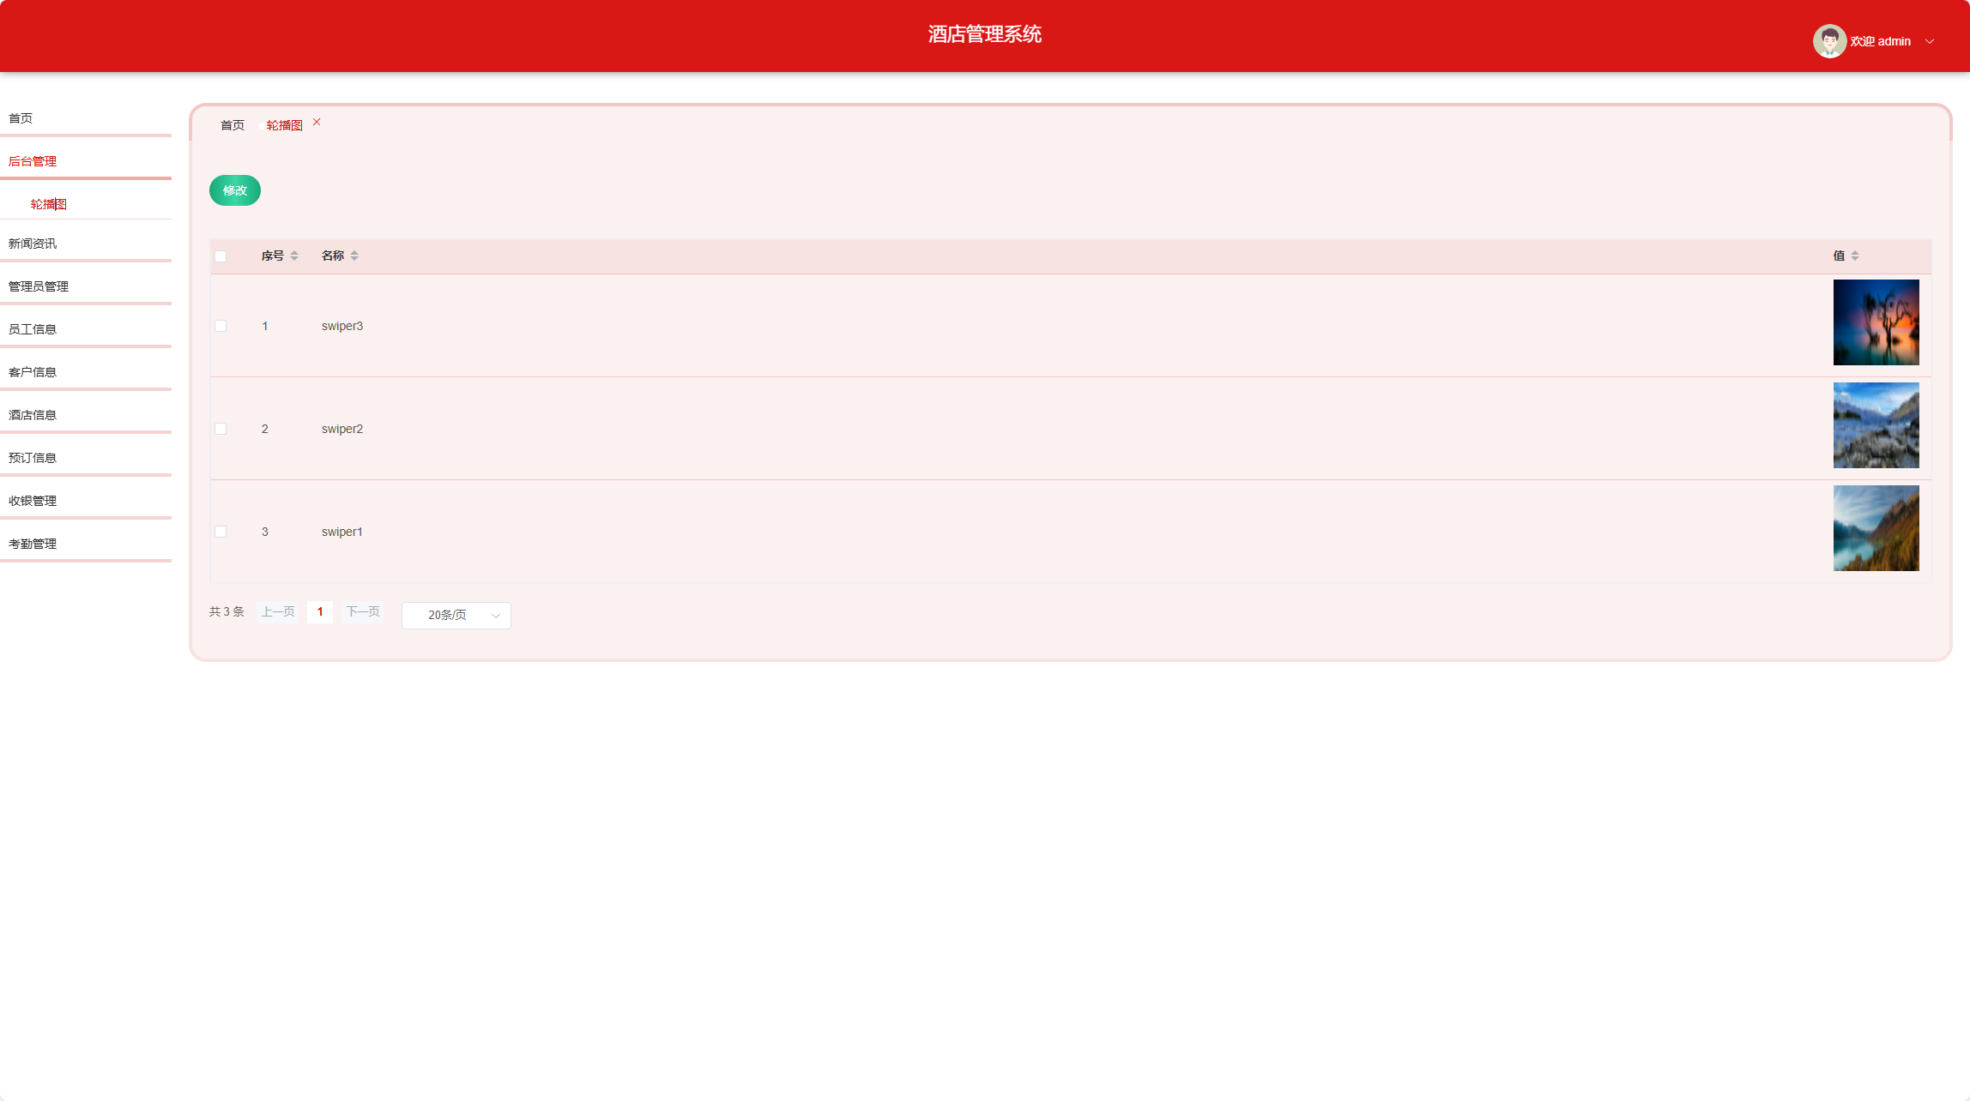The image size is (1970, 1101).
Task: Check the row checkbox for swiper3
Action: (221, 326)
